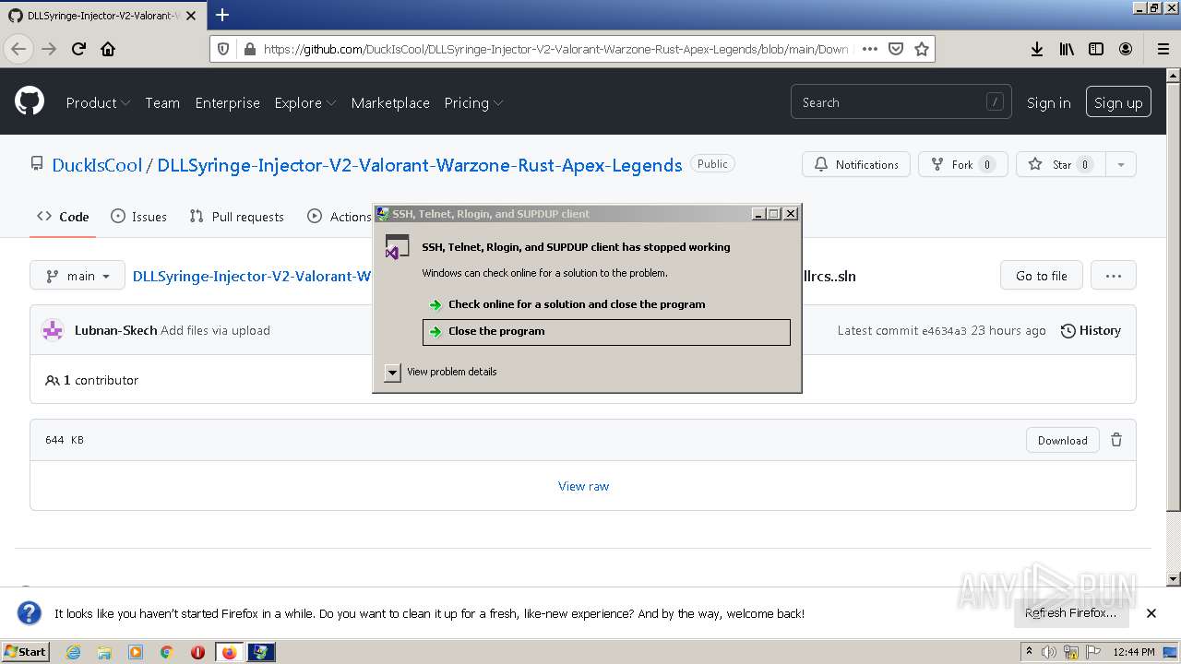Image resolution: width=1181 pixels, height=664 pixels.
Task: Open DuckIsCool owner link
Action: [97, 165]
